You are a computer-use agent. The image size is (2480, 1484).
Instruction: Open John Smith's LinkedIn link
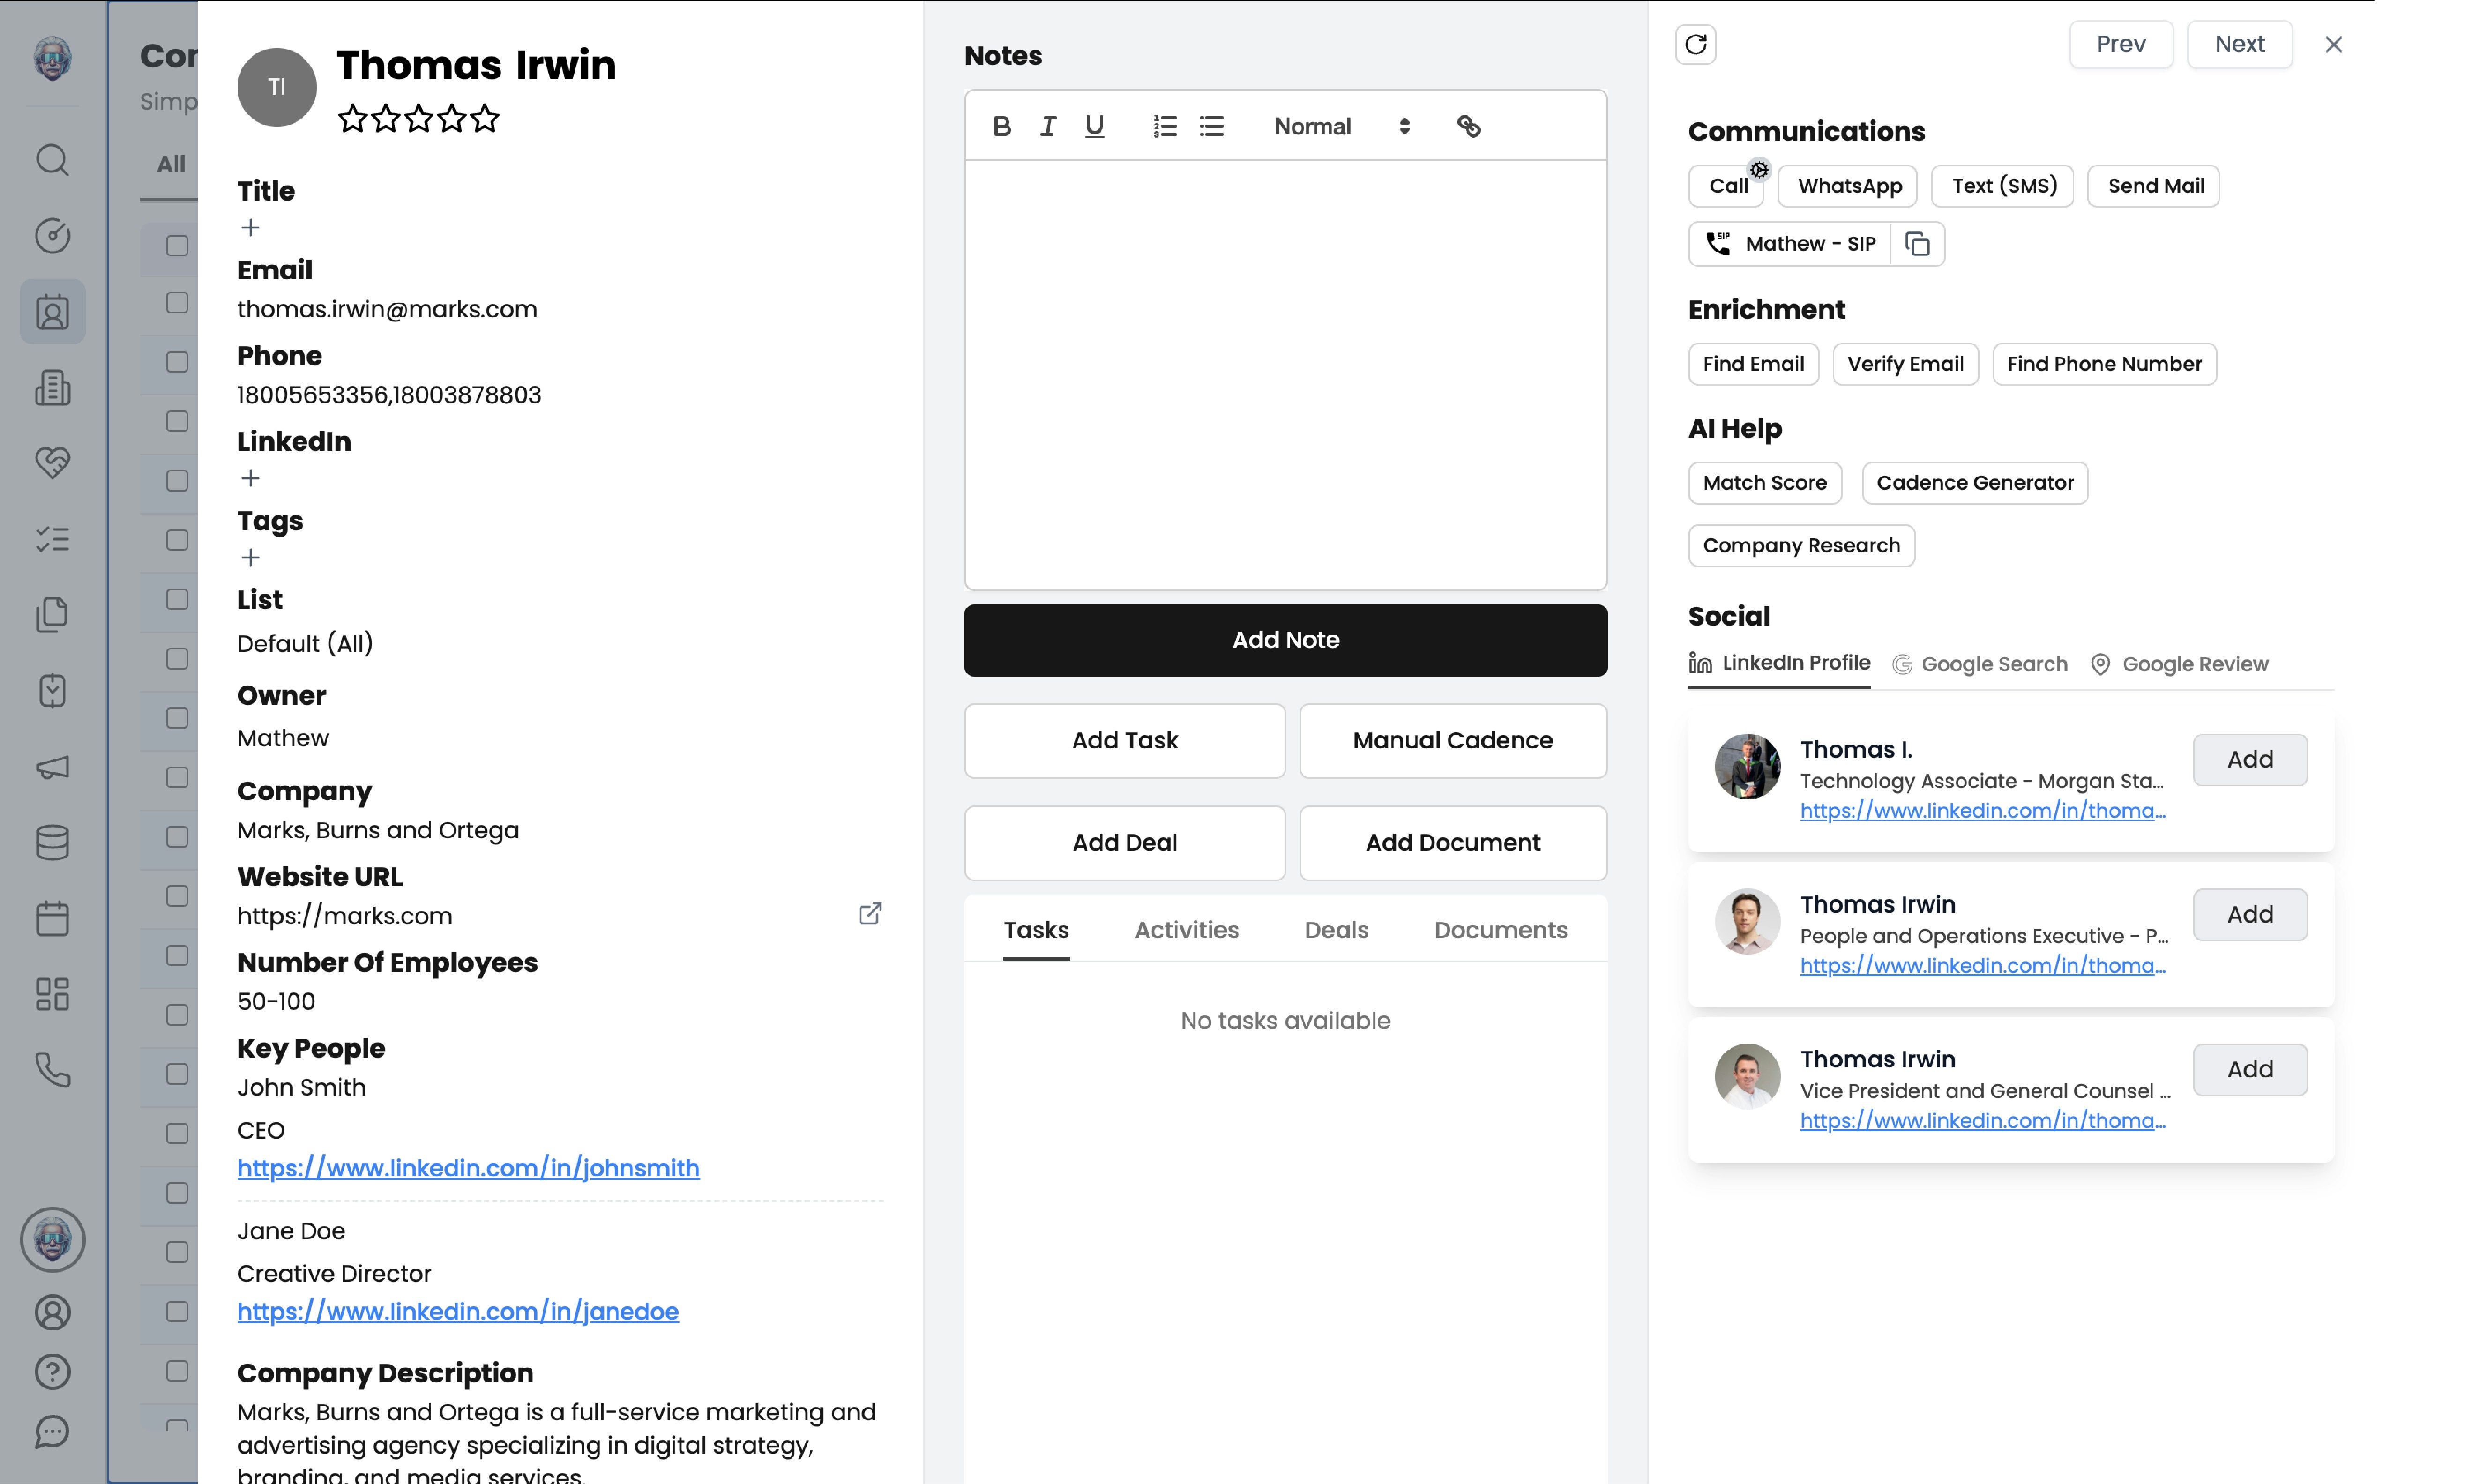pyautogui.click(x=468, y=1168)
